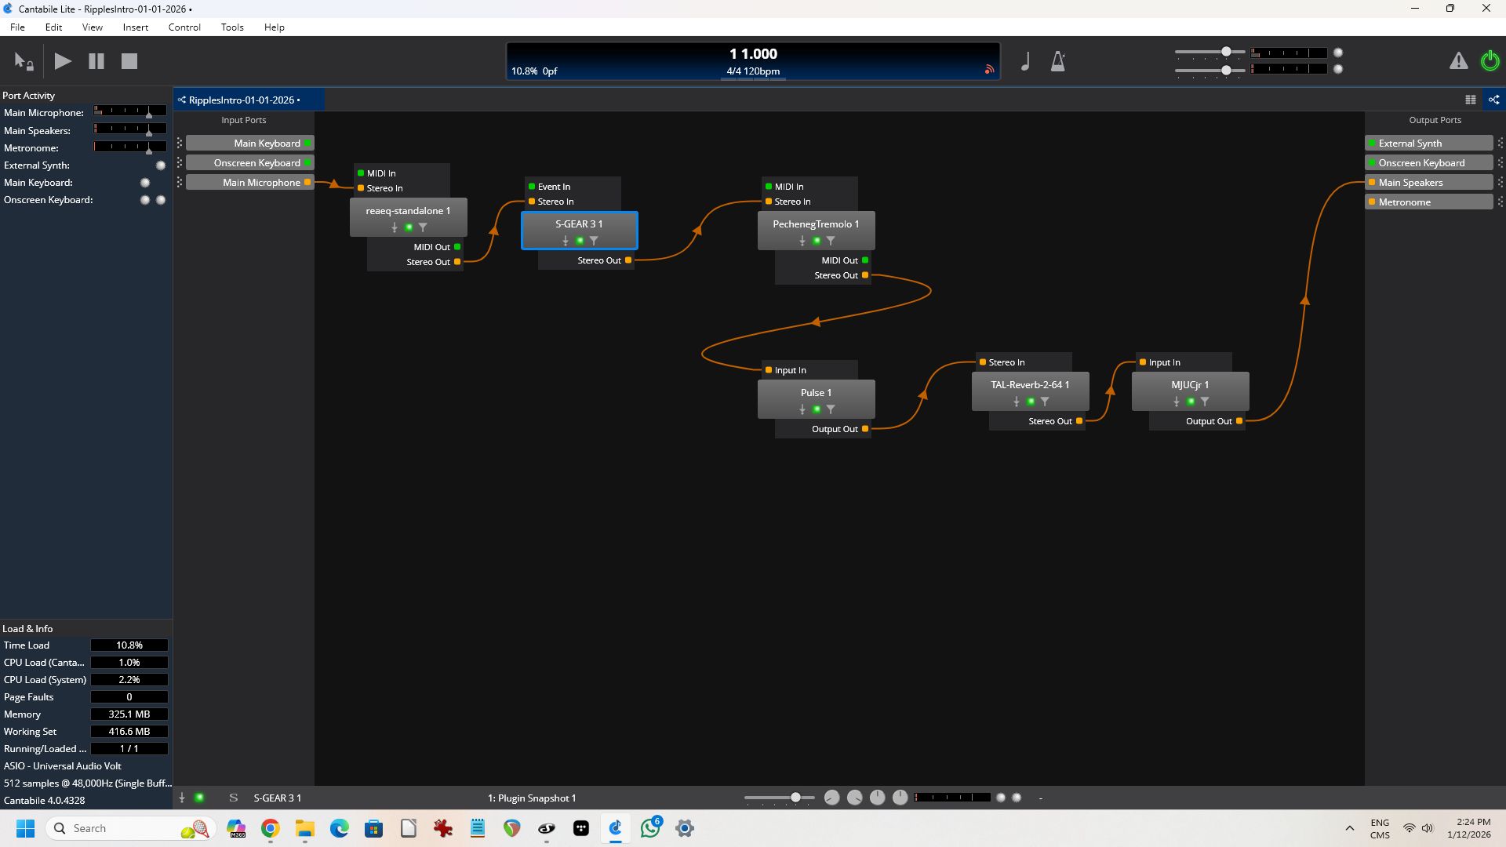Viewport: 1506px width, 847px height.
Task: Toggle the green audio engine power button
Action: pos(1490,60)
